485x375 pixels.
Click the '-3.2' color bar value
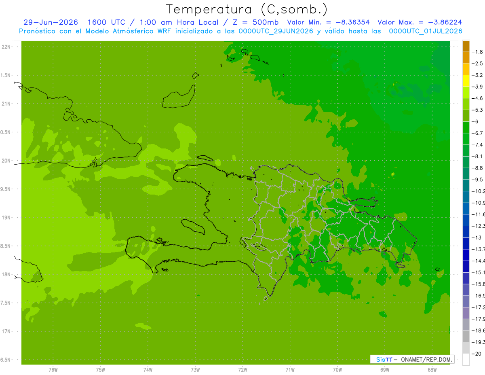[477, 75]
